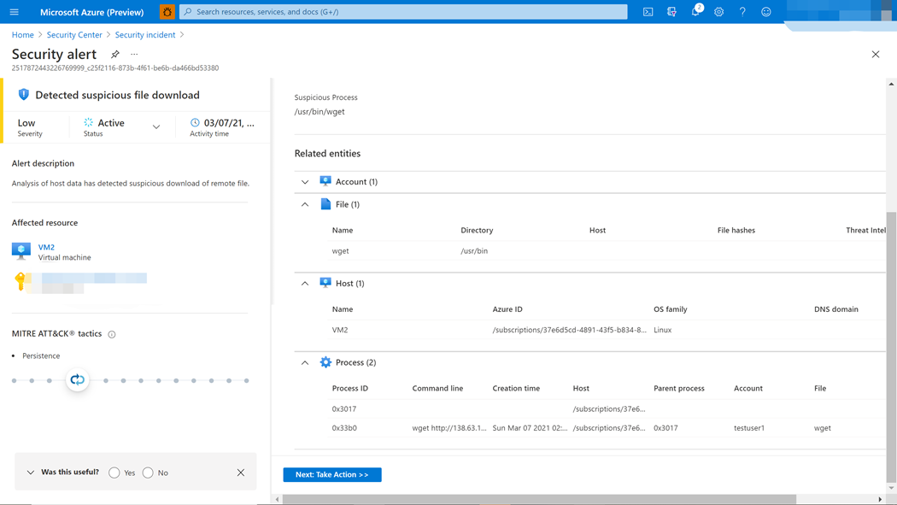Click the File hashes column header
The height and width of the screenshot is (505, 897).
(736, 231)
